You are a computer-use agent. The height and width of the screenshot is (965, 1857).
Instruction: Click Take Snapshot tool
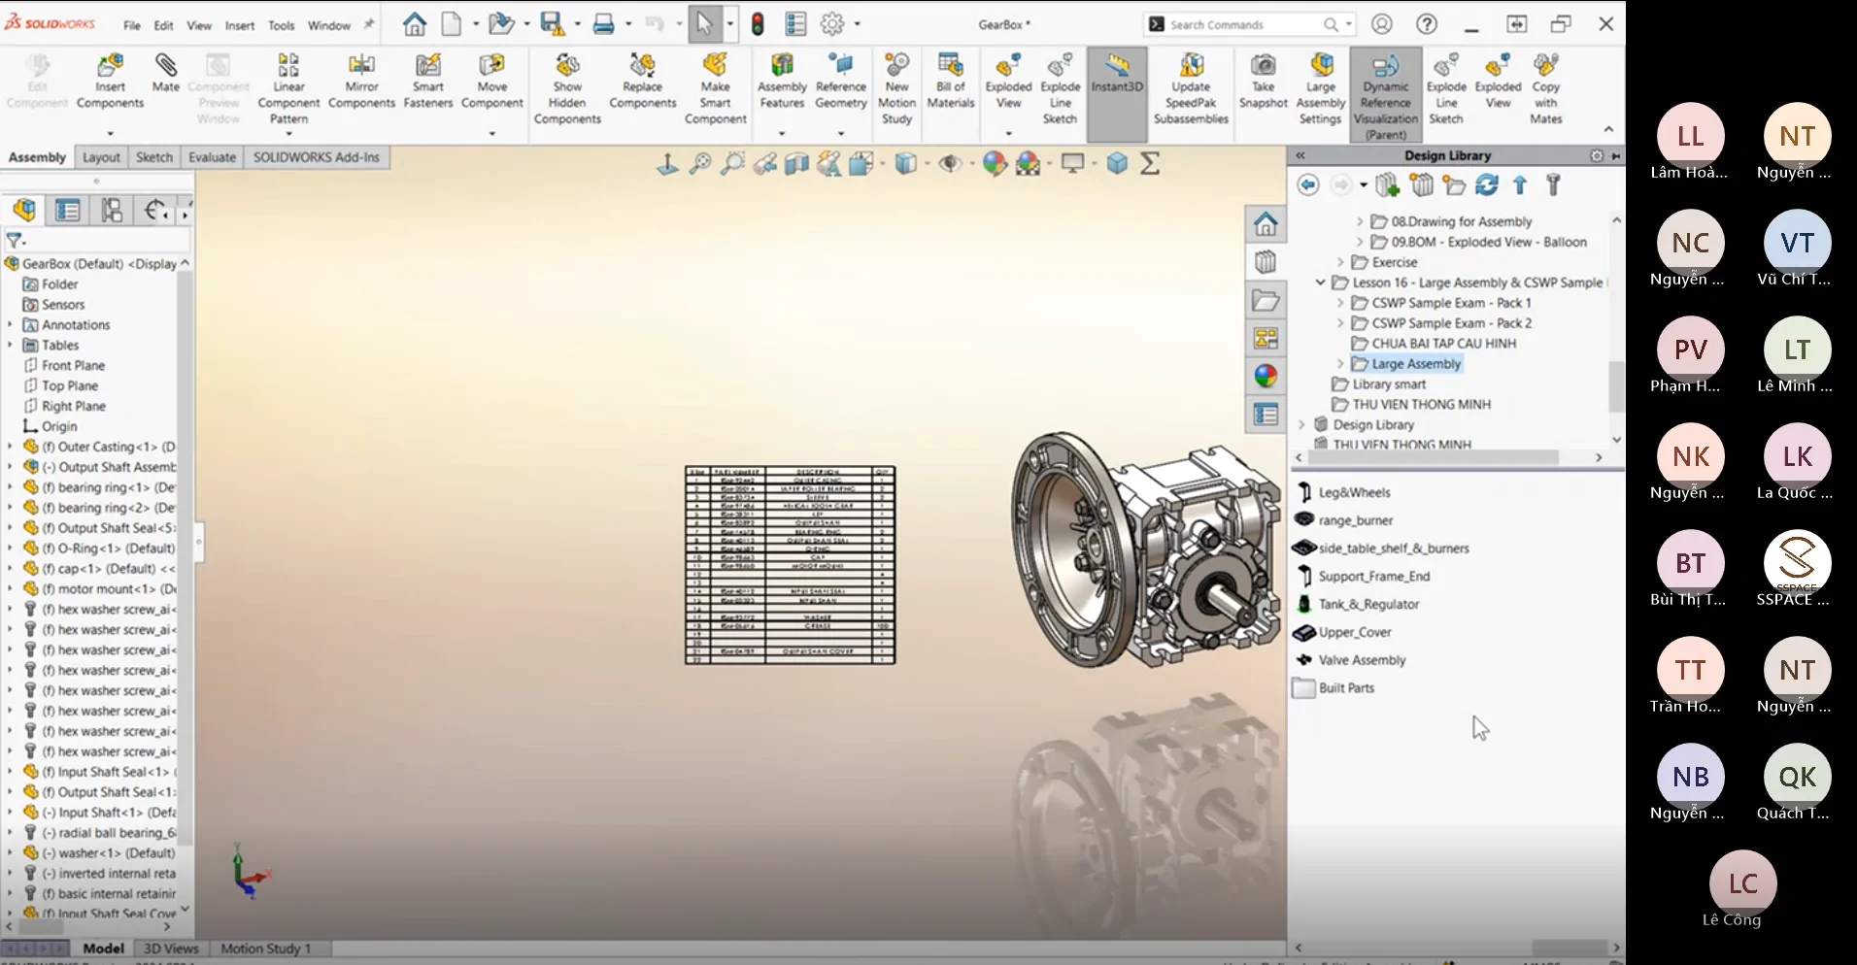[1263, 82]
